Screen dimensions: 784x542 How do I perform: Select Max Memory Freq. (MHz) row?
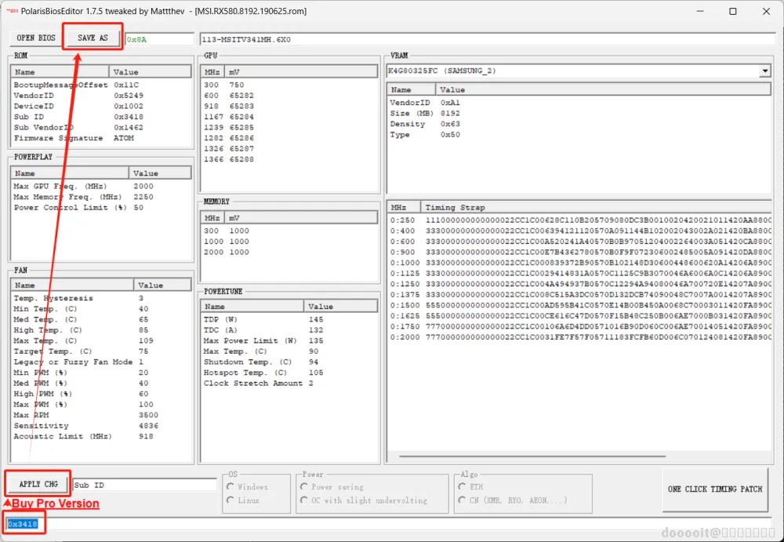point(100,197)
